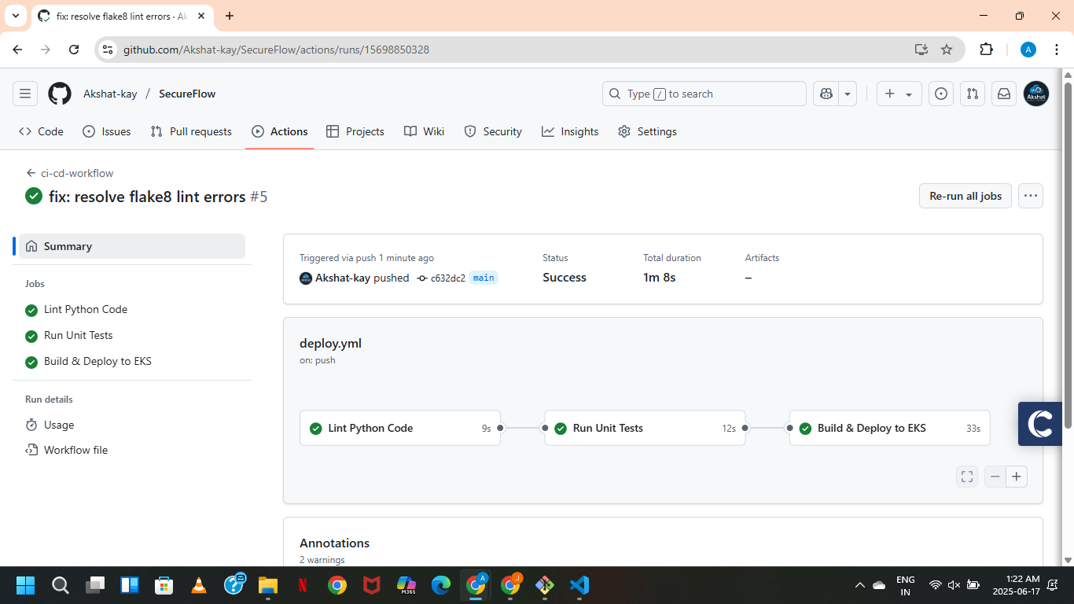Toggle fullscreen for the workflow graph
The height and width of the screenshot is (604, 1074).
967,477
